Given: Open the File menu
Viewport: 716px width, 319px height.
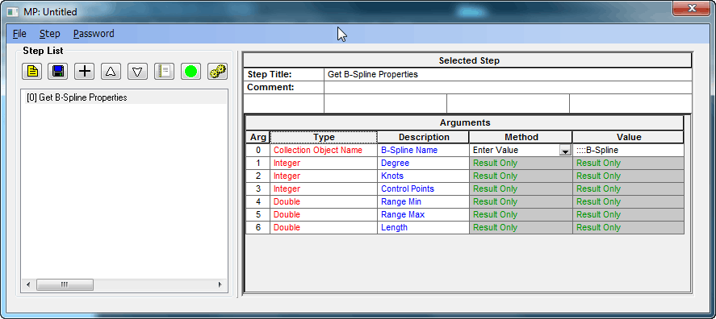Looking at the screenshot, I should tap(19, 34).
